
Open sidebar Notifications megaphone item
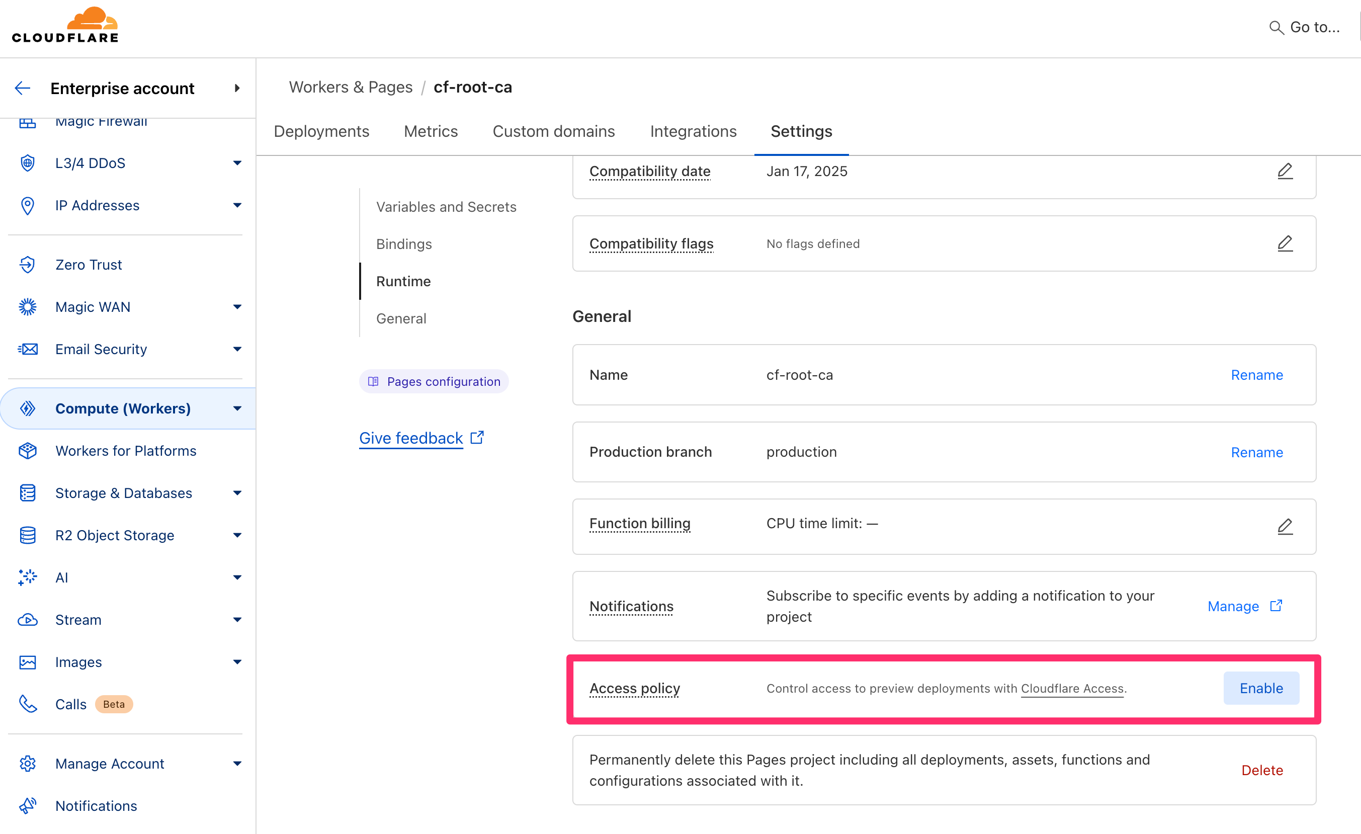pyautogui.click(x=96, y=806)
